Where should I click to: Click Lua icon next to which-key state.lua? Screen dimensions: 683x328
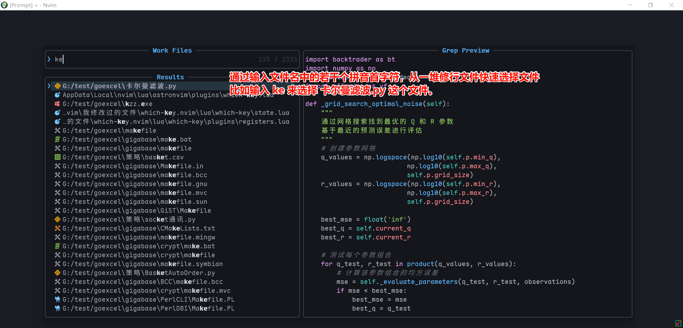(57, 113)
